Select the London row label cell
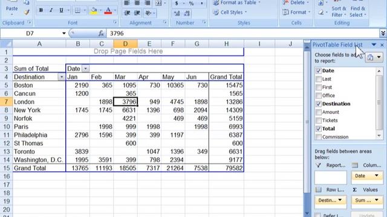387x217 pixels. (x=39, y=102)
